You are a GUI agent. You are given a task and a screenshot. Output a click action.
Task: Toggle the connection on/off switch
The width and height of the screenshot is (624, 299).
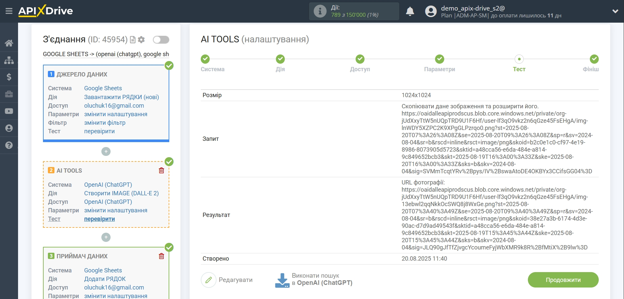pyautogui.click(x=161, y=40)
